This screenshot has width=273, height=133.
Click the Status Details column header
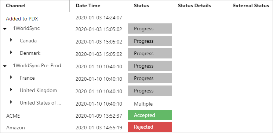pyautogui.click(x=194, y=6)
